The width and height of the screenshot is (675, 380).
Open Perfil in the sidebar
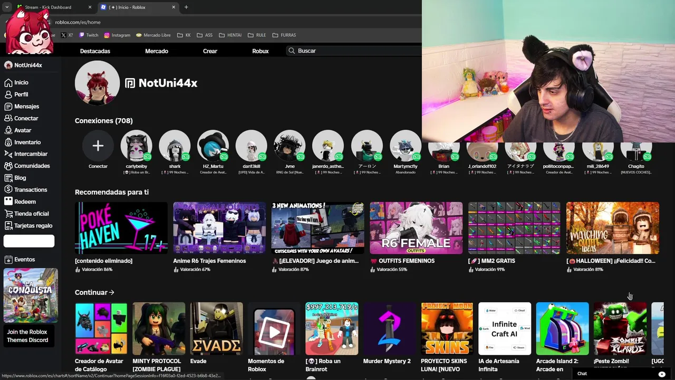point(16,94)
